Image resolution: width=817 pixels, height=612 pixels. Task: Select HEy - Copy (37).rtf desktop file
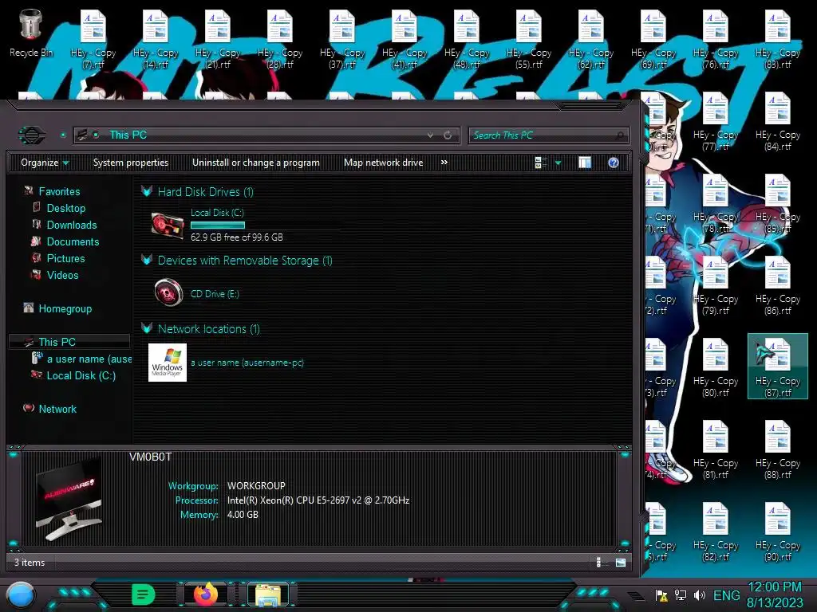click(x=342, y=41)
